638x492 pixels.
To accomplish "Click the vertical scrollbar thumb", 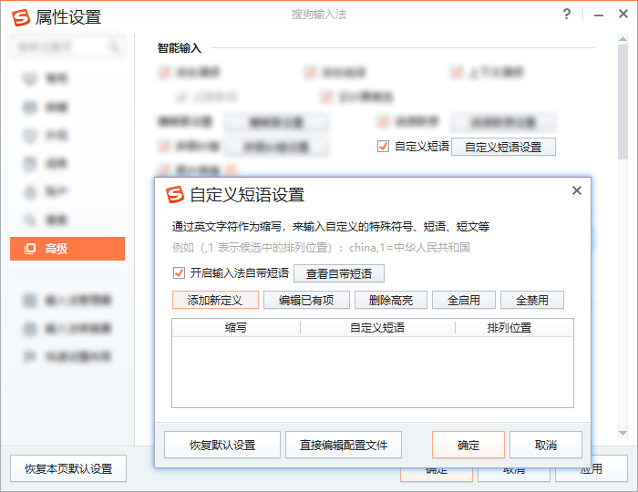I will (623, 102).
